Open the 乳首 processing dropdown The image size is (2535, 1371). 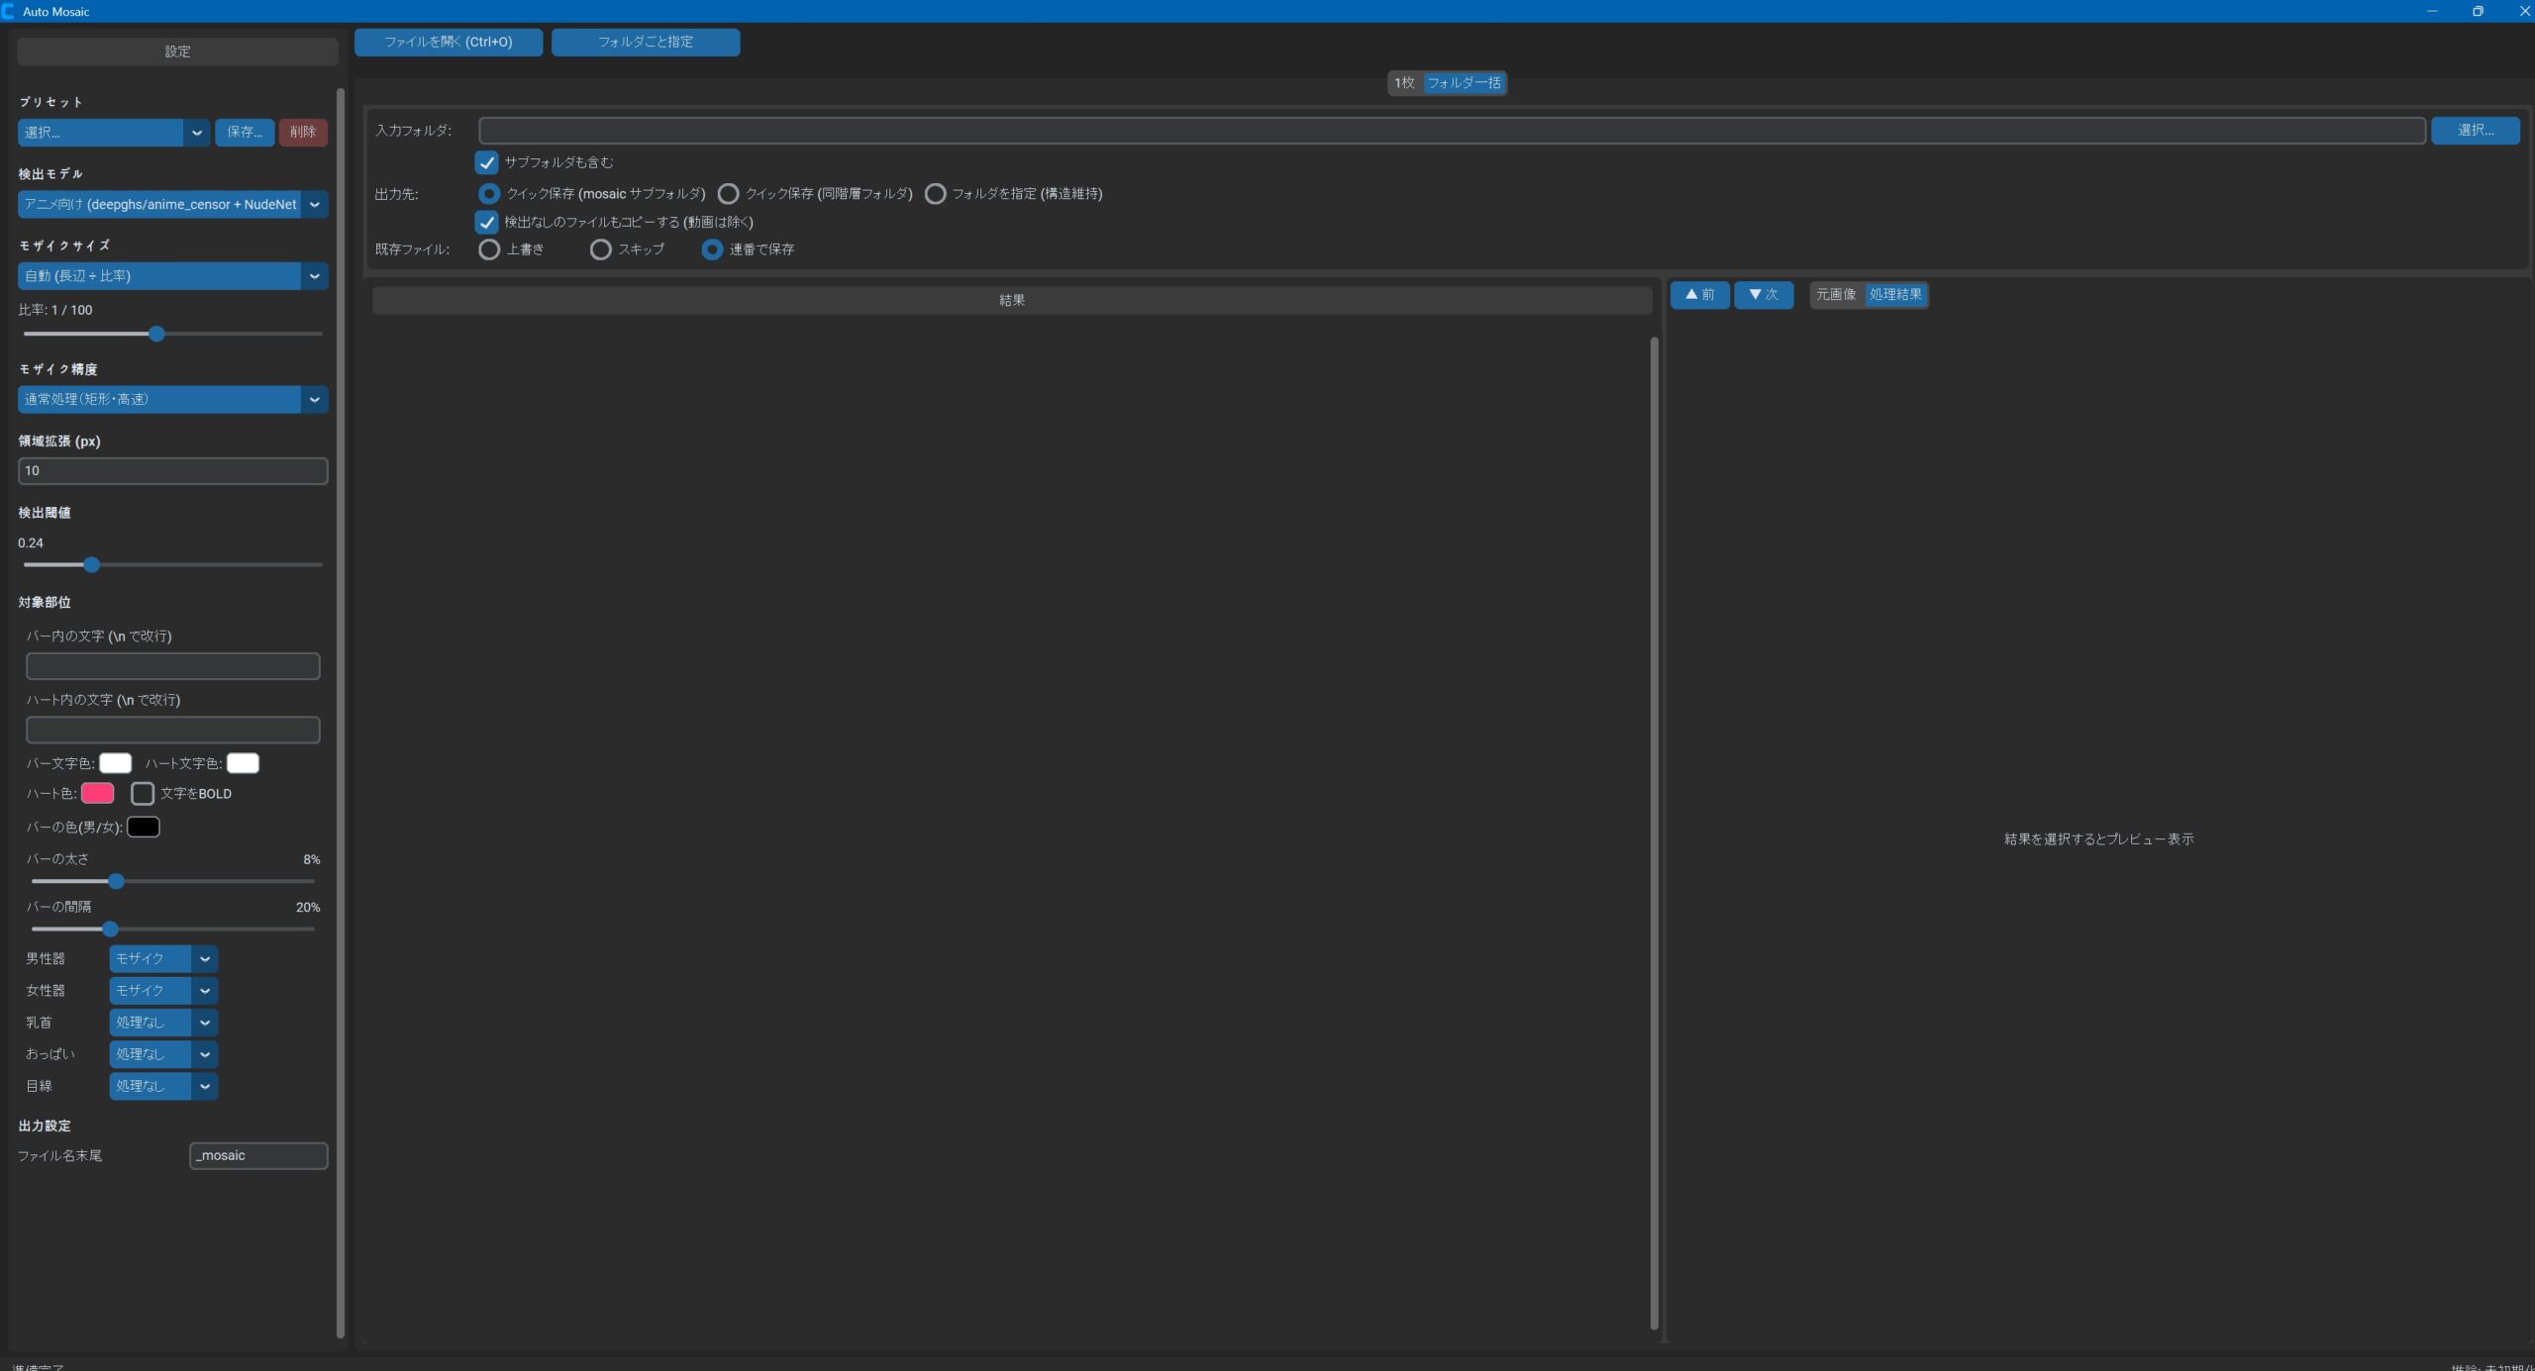coord(163,1023)
